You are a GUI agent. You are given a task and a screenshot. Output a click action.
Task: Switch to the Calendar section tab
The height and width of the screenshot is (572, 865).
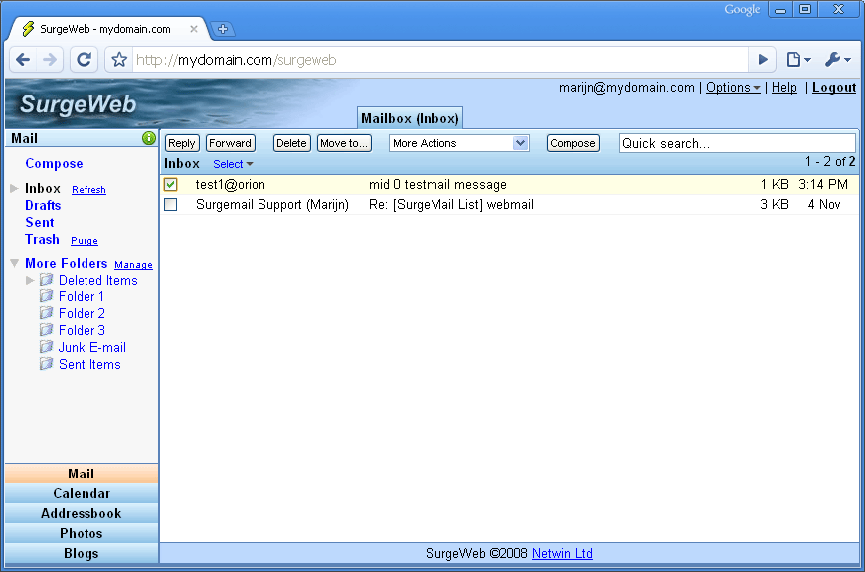[82, 493]
